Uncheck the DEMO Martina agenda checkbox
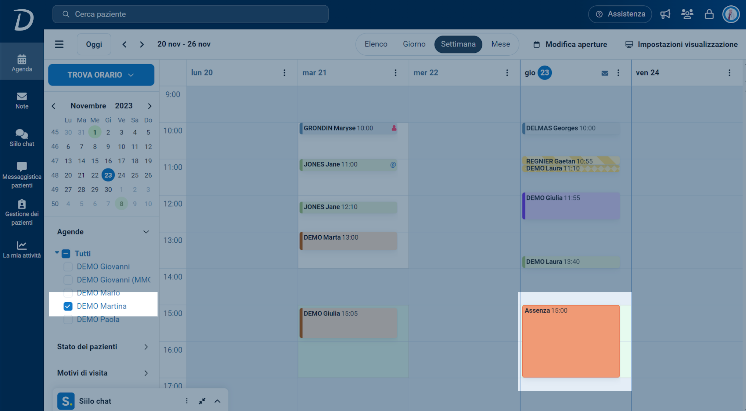Screen dimensions: 746x411 click(x=68, y=306)
